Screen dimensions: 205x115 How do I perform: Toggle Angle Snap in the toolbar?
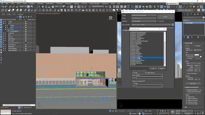79,6
